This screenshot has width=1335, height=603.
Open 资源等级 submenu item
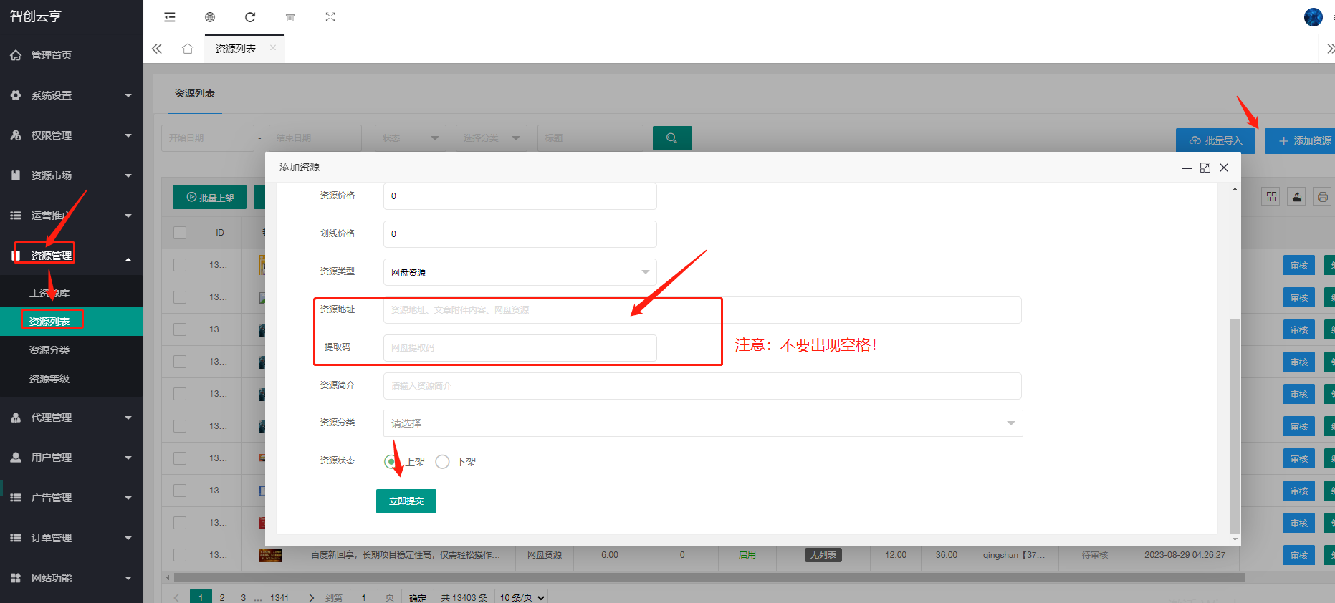click(x=71, y=379)
